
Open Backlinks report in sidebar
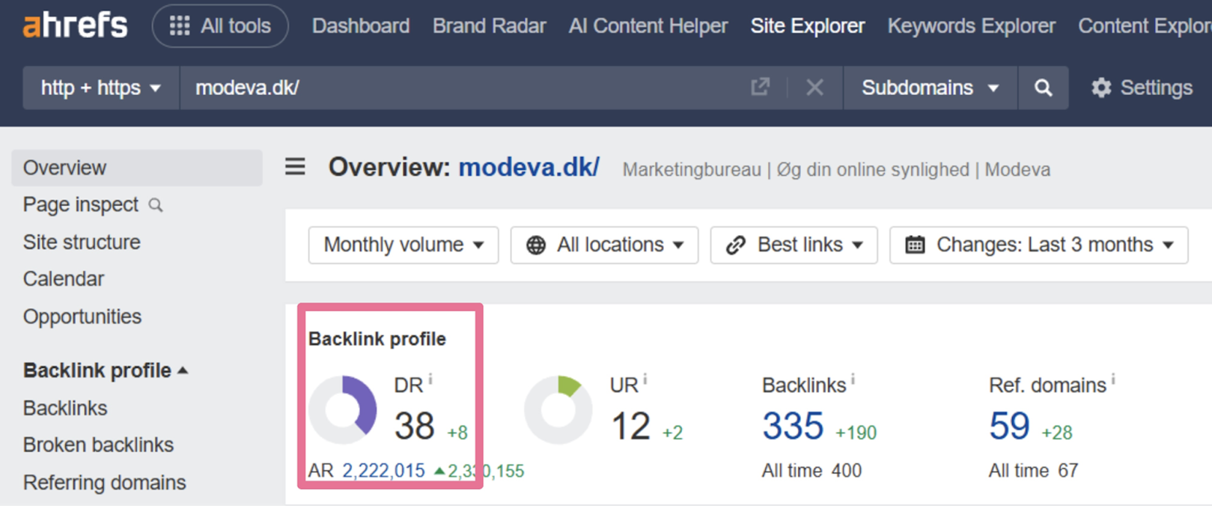tap(65, 408)
